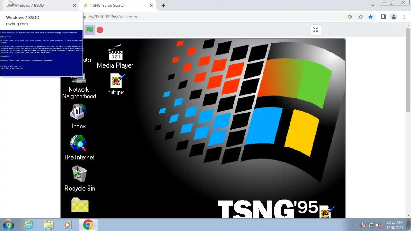Screen dimensions: 411x231
Task: Show hidden system tray icons
Action: (x=355, y=225)
